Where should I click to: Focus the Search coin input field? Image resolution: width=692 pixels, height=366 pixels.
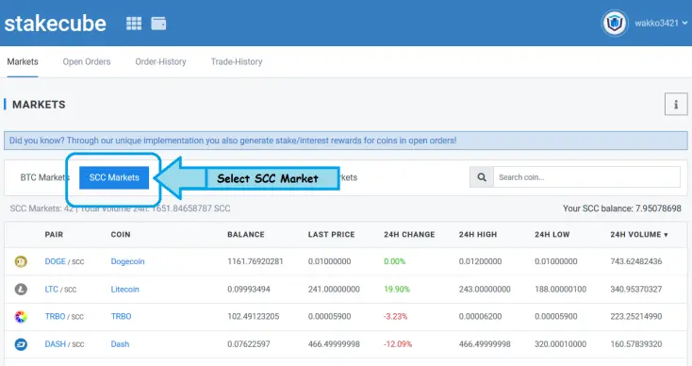pos(586,177)
